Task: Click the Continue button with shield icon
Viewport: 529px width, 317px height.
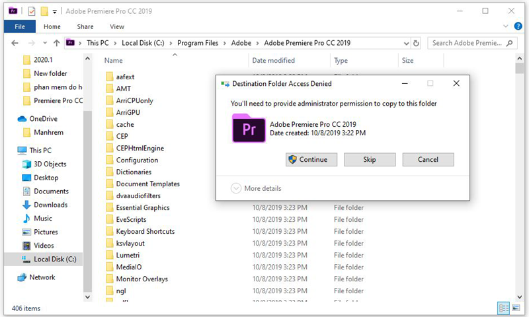Action: [311, 160]
